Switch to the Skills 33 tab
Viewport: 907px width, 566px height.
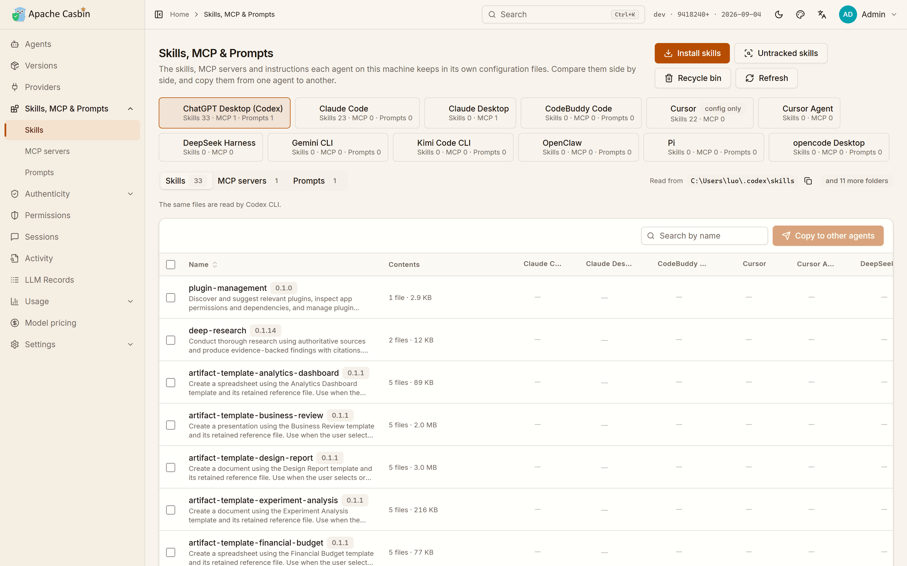click(186, 181)
